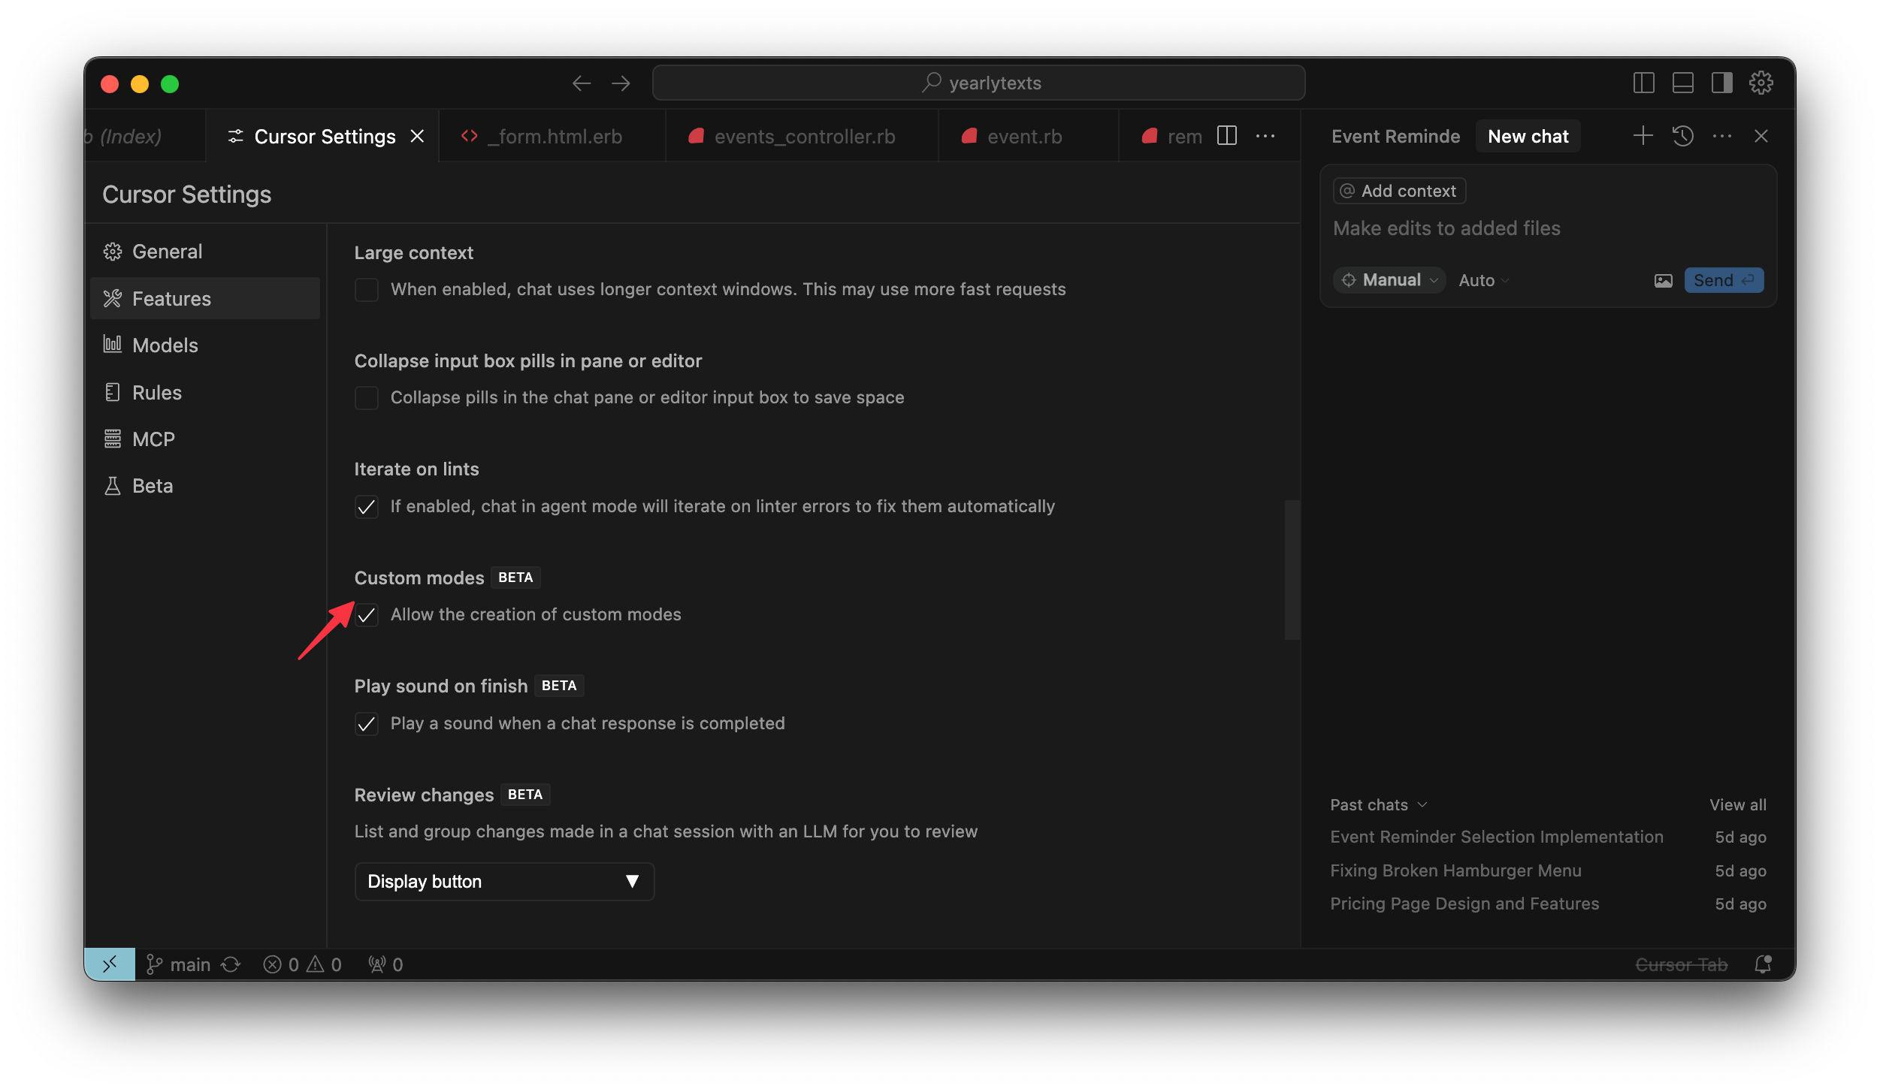Collapse the Past chats section

(x=1379, y=805)
